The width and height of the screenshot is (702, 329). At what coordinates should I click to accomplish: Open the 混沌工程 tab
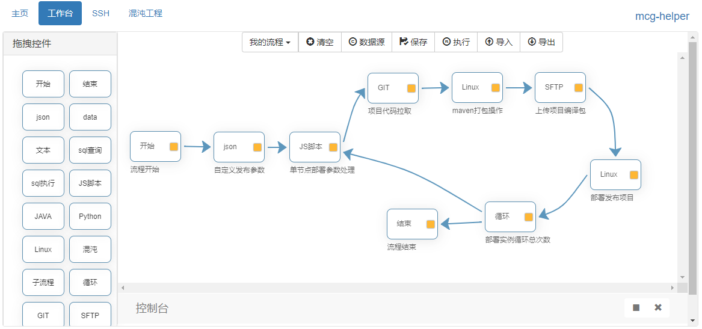point(146,13)
